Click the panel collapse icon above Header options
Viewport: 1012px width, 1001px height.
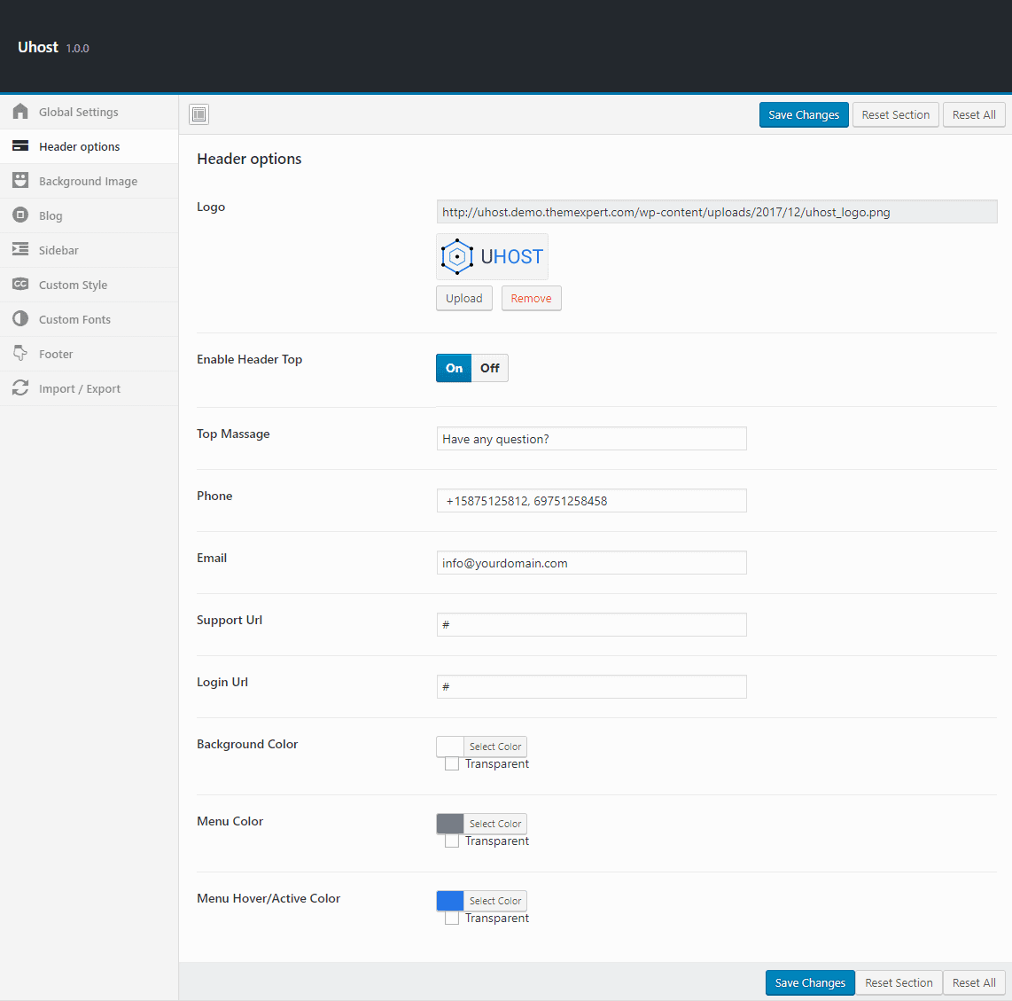(x=199, y=113)
